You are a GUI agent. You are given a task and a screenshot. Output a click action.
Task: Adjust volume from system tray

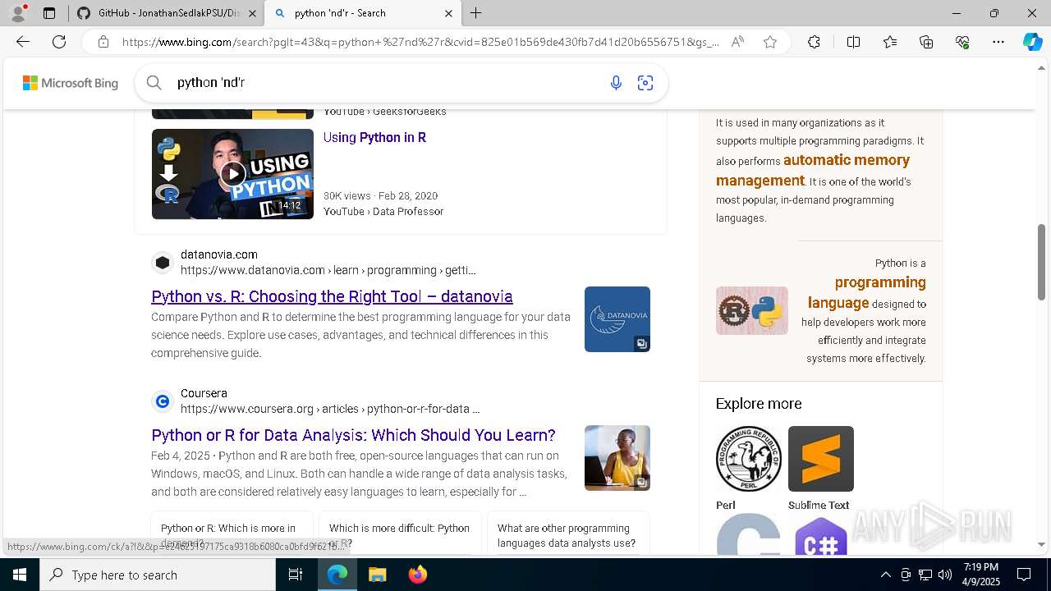pyautogui.click(x=945, y=575)
